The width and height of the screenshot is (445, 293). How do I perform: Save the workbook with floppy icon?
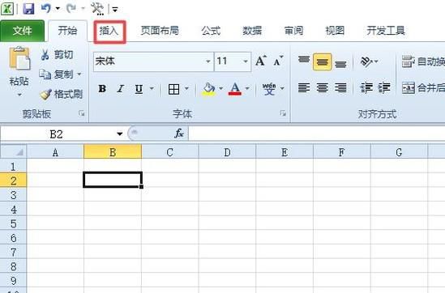pyautogui.click(x=28, y=9)
